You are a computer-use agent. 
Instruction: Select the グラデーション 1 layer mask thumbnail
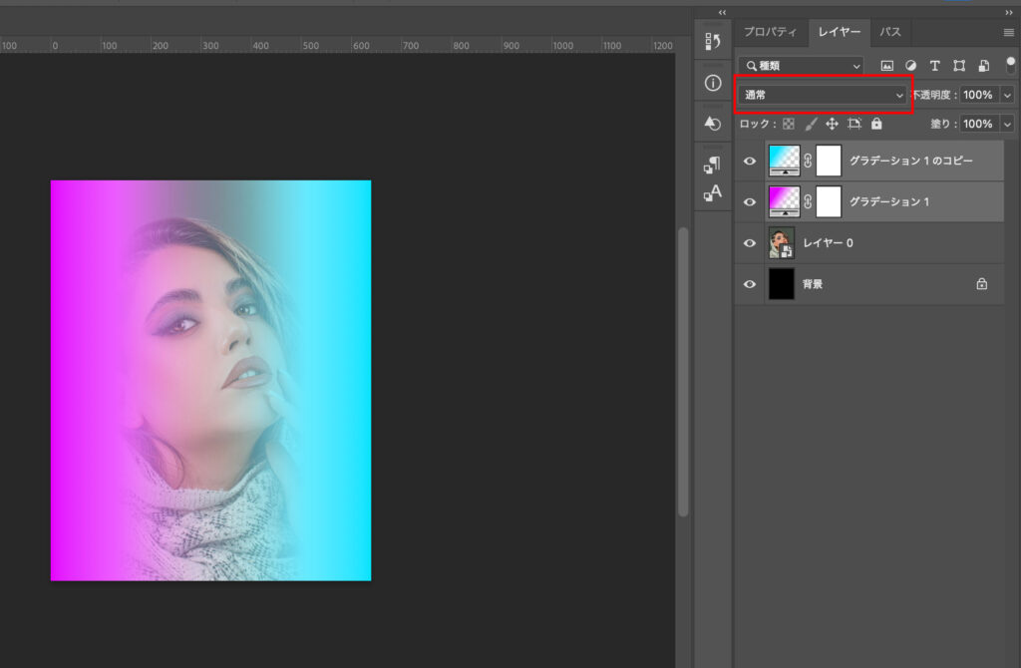click(829, 201)
